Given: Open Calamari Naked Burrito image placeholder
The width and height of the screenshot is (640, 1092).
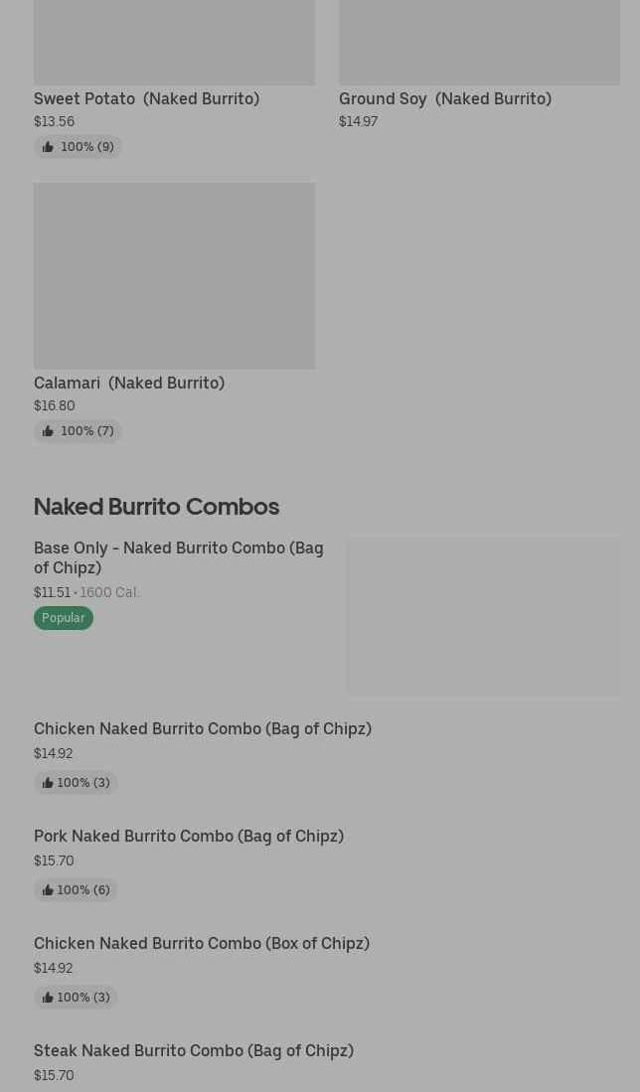Looking at the screenshot, I should (x=174, y=276).
